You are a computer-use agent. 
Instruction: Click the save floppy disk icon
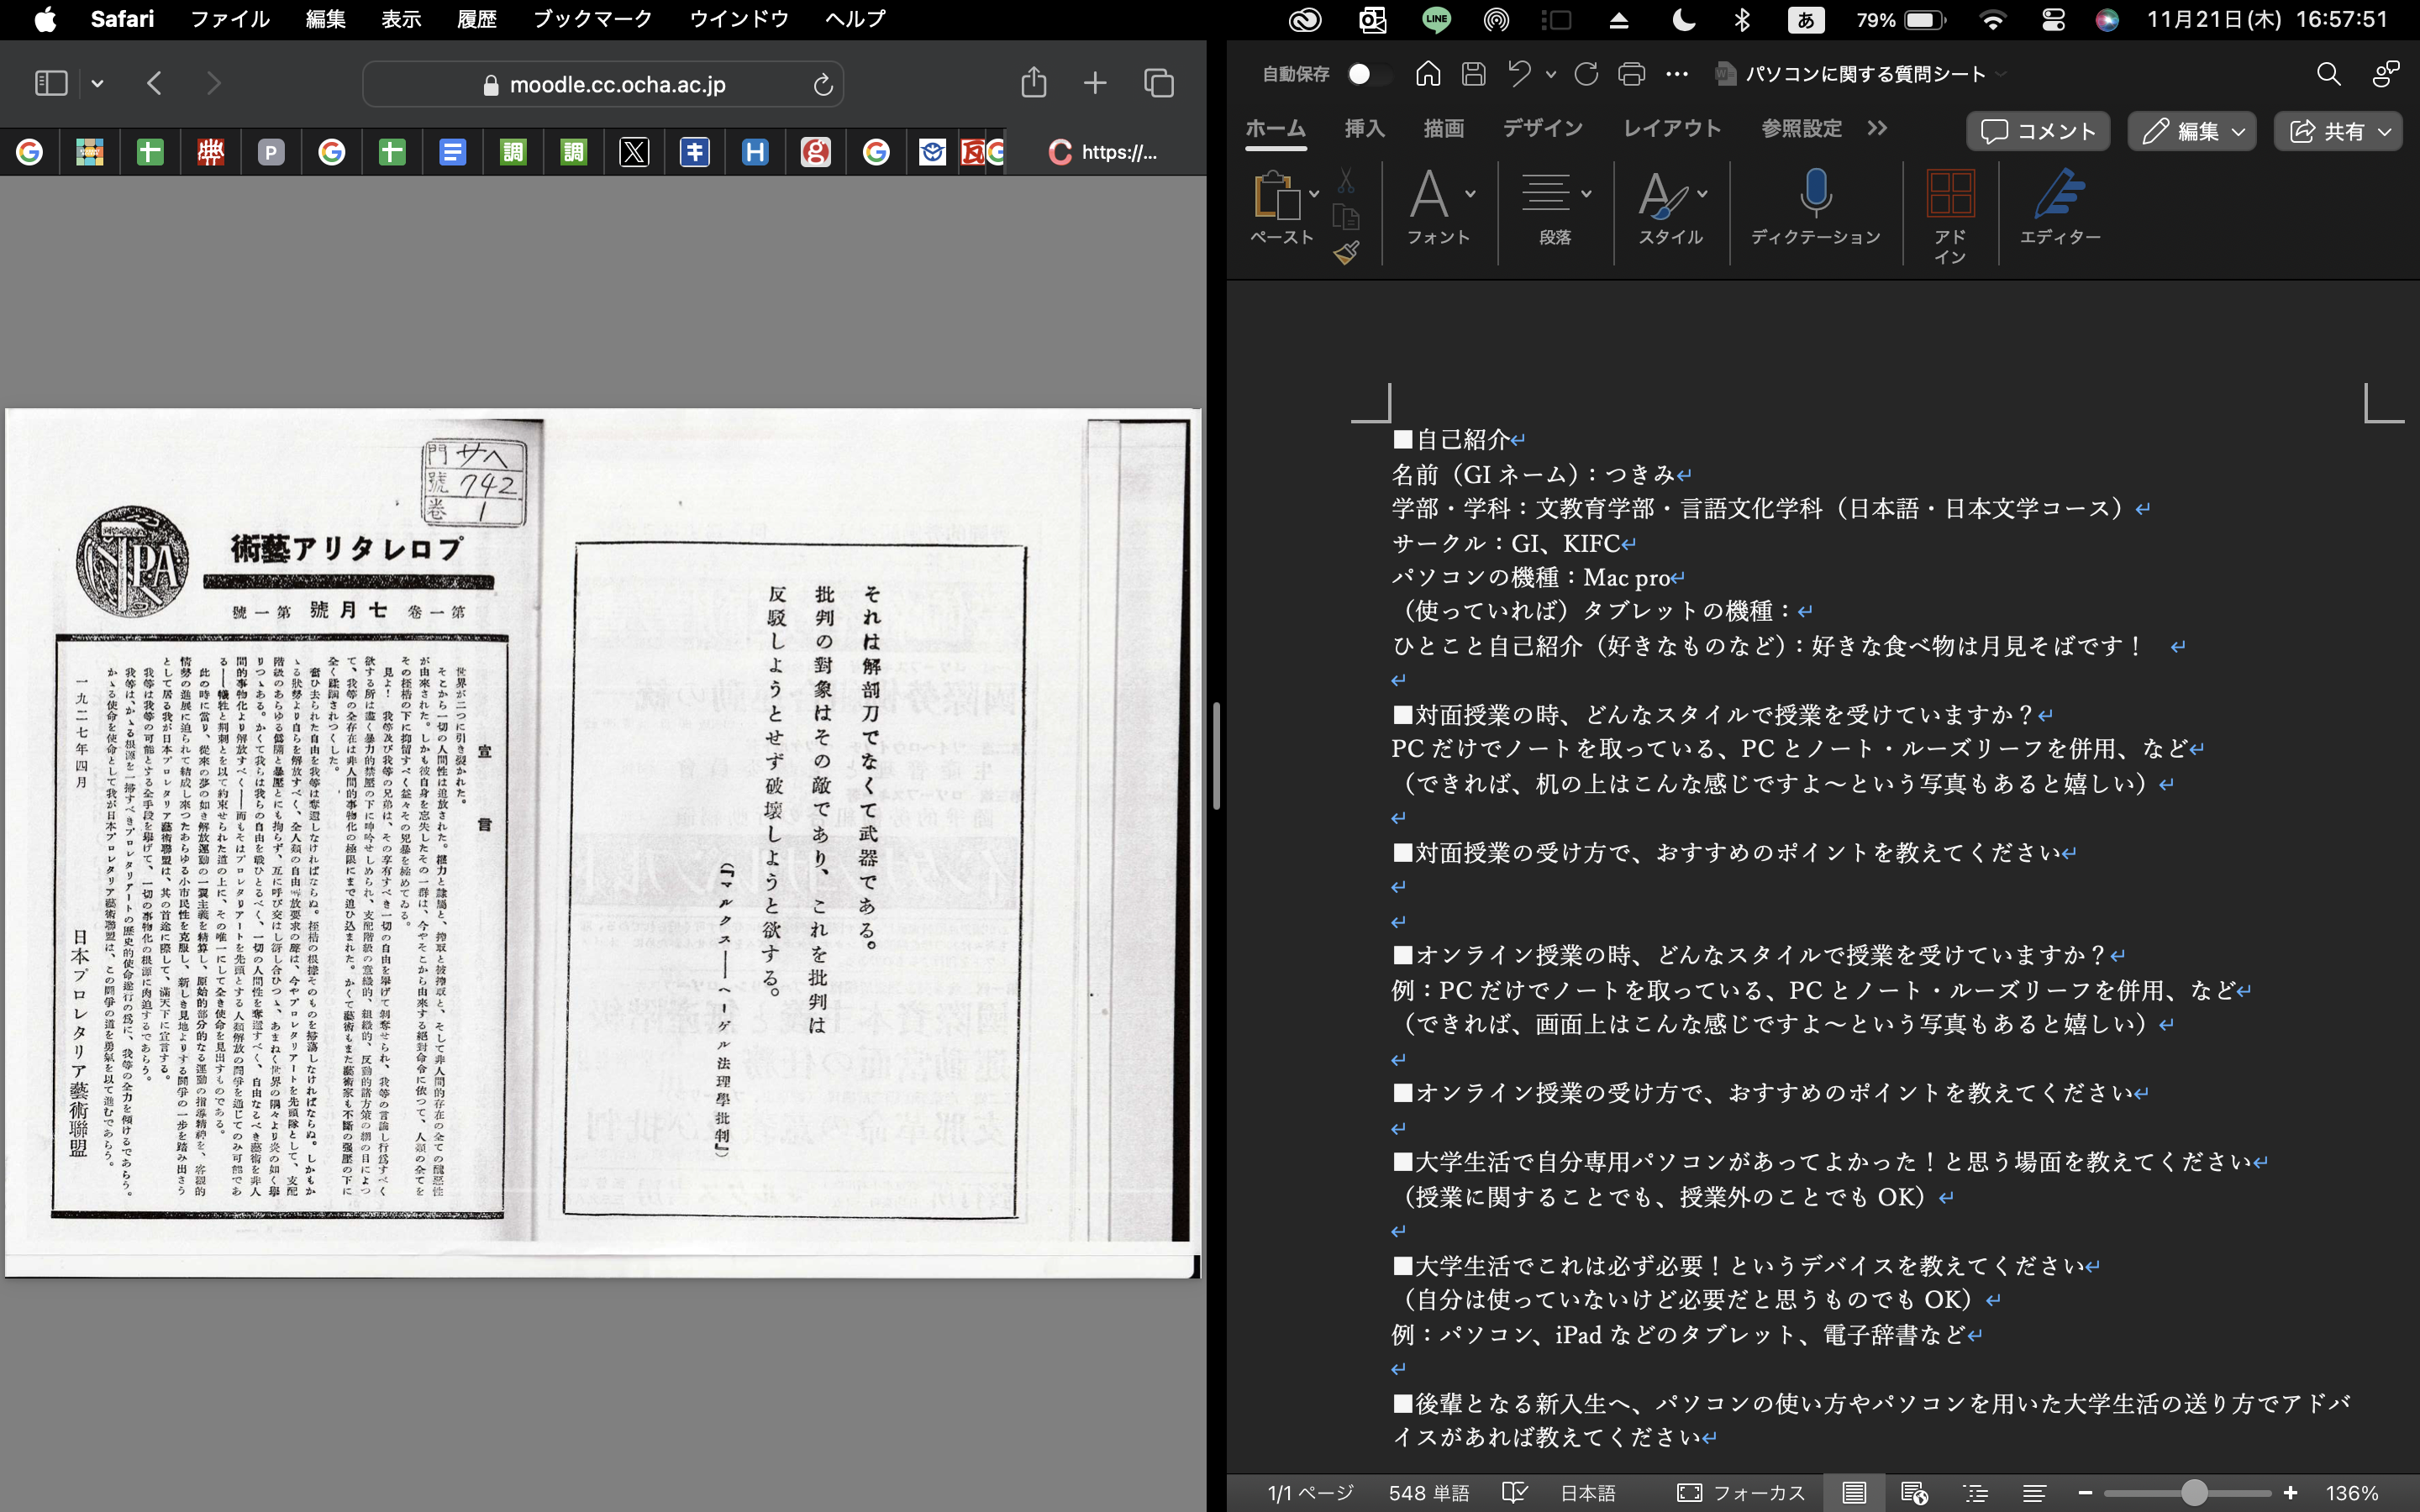(1473, 74)
